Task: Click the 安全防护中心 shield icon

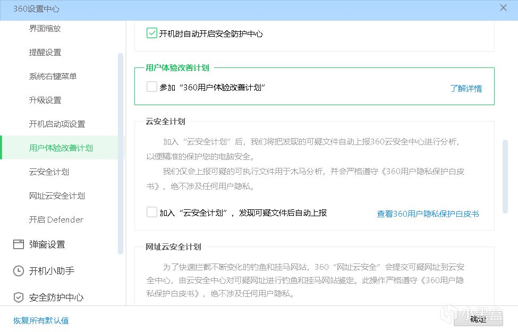Action: [19, 297]
